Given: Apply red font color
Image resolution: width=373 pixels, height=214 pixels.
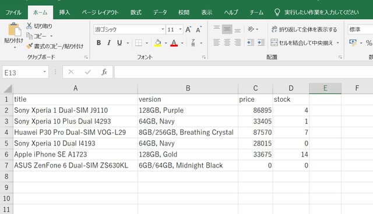Looking at the screenshot, I should tap(174, 43).
